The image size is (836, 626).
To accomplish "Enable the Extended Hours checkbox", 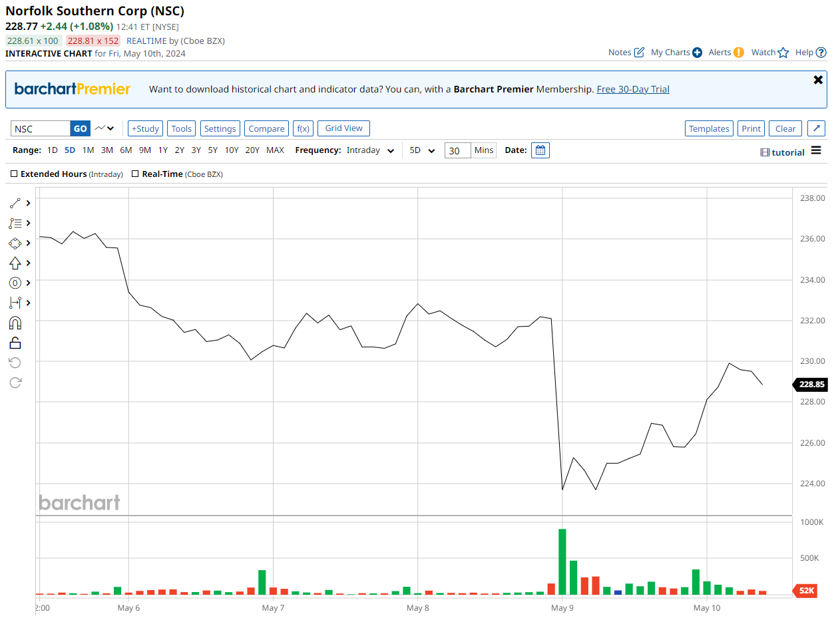I will click(15, 174).
